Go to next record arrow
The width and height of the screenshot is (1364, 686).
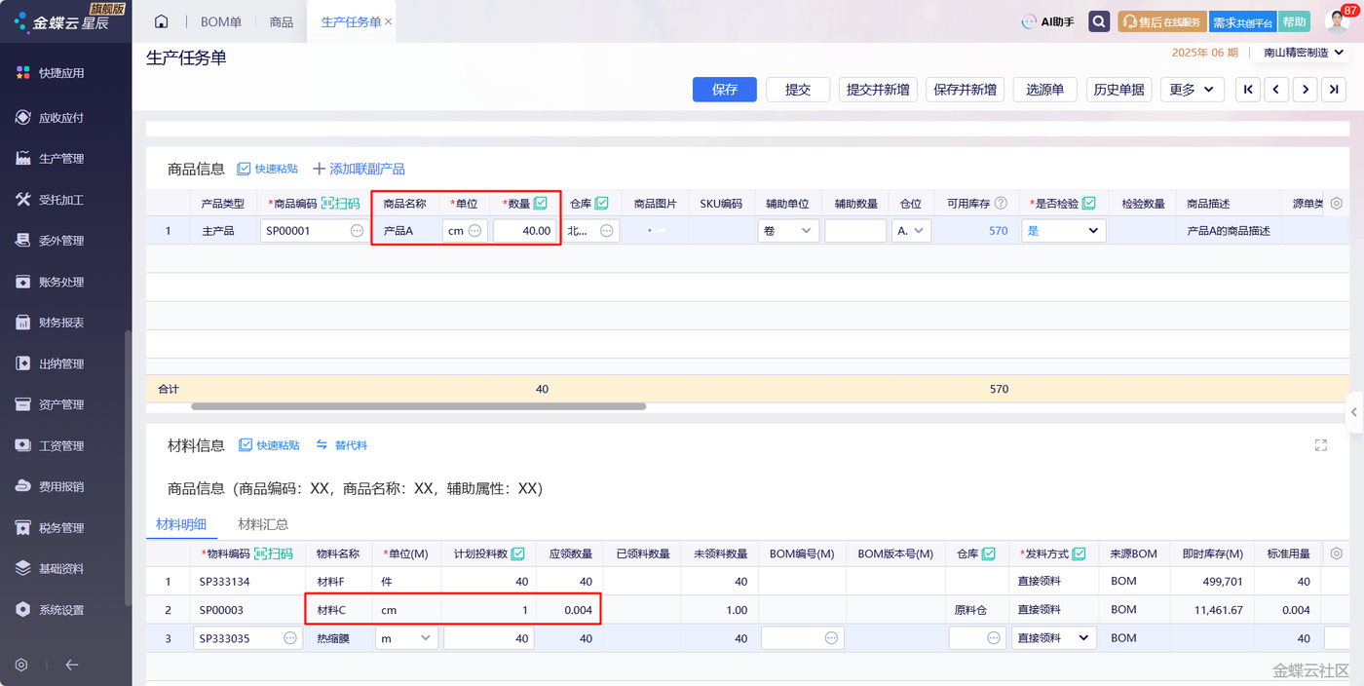[1306, 90]
